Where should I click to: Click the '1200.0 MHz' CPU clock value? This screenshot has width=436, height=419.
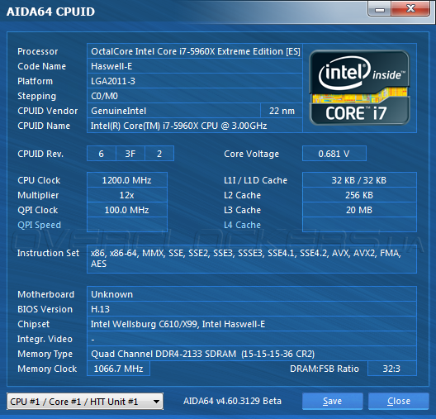point(127,180)
